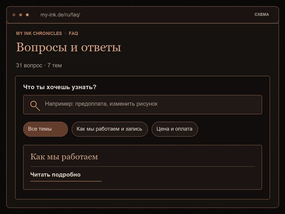
Task: Click the magnifier search icon
Action: pyautogui.click(x=35, y=106)
